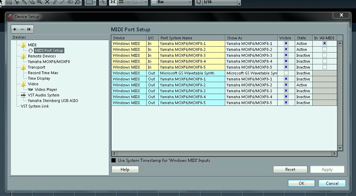Screen dimensions: 356x196
Task: Click the Video folder icon
Action: [x=23, y=84]
